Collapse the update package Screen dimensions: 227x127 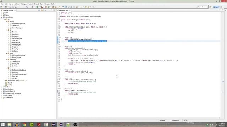(6, 68)
